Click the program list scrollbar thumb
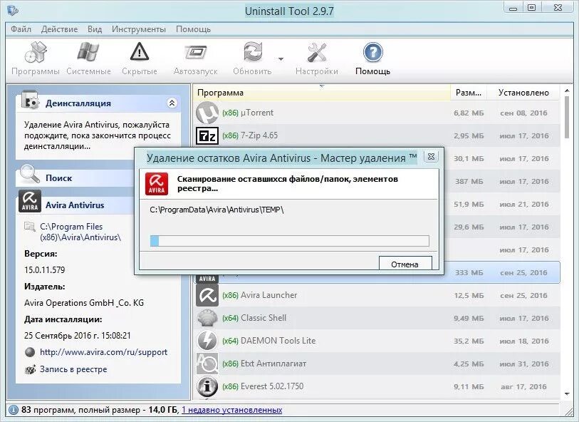This screenshot has height=422, width=579. pos(567,118)
